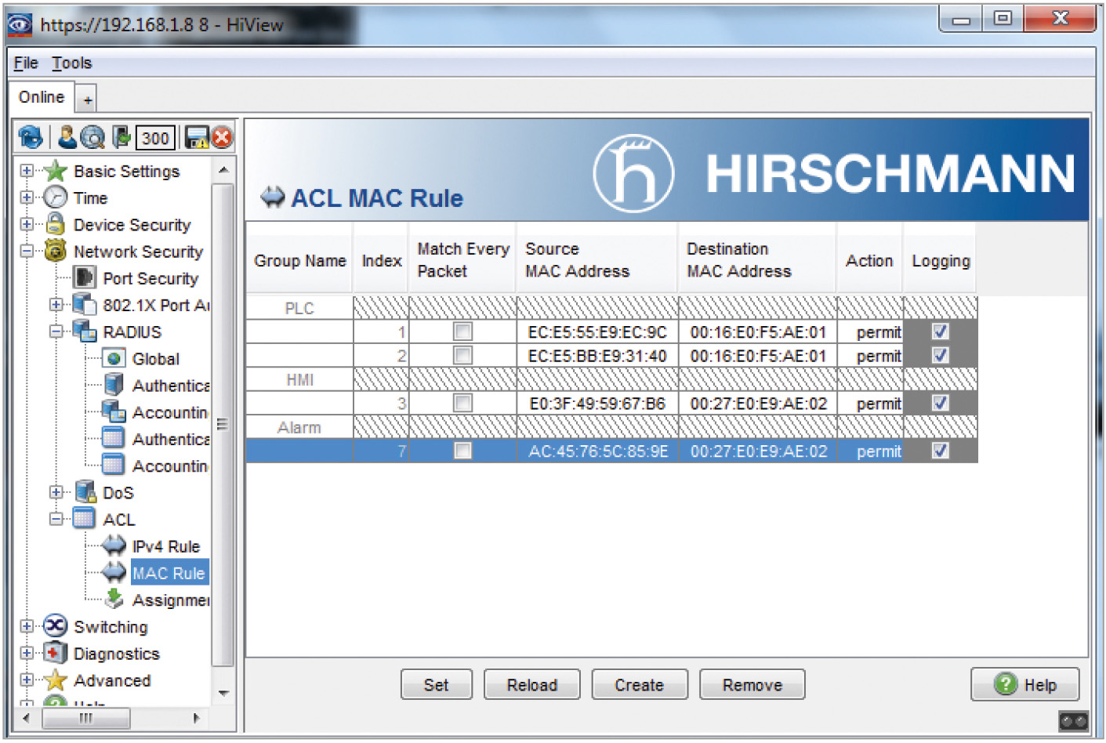
Task: Add a new tab with plus button
Action: [87, 100]
